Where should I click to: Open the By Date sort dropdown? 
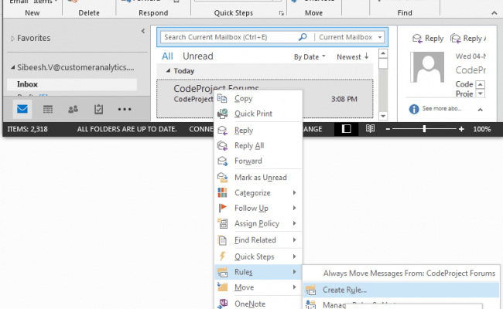tap(310, 56)
